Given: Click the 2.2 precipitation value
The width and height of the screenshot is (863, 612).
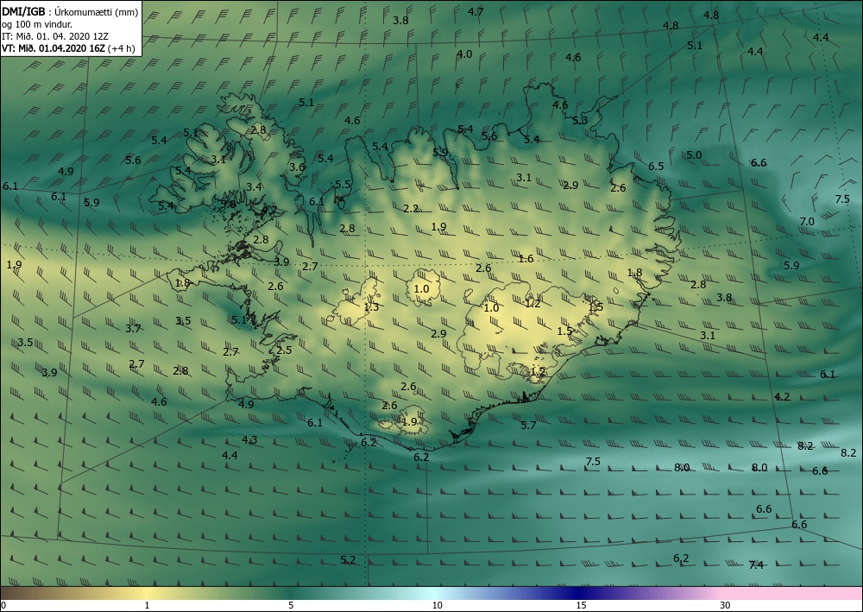Looking at the screenshot, I should point(411,209).
